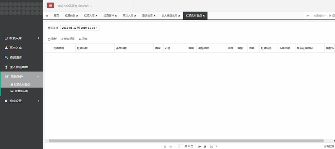Jump to last page in pager

pyautogui.click(x=205, y=146)
